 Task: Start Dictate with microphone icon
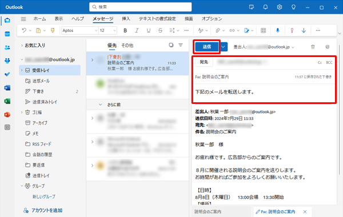pos(278,30)
